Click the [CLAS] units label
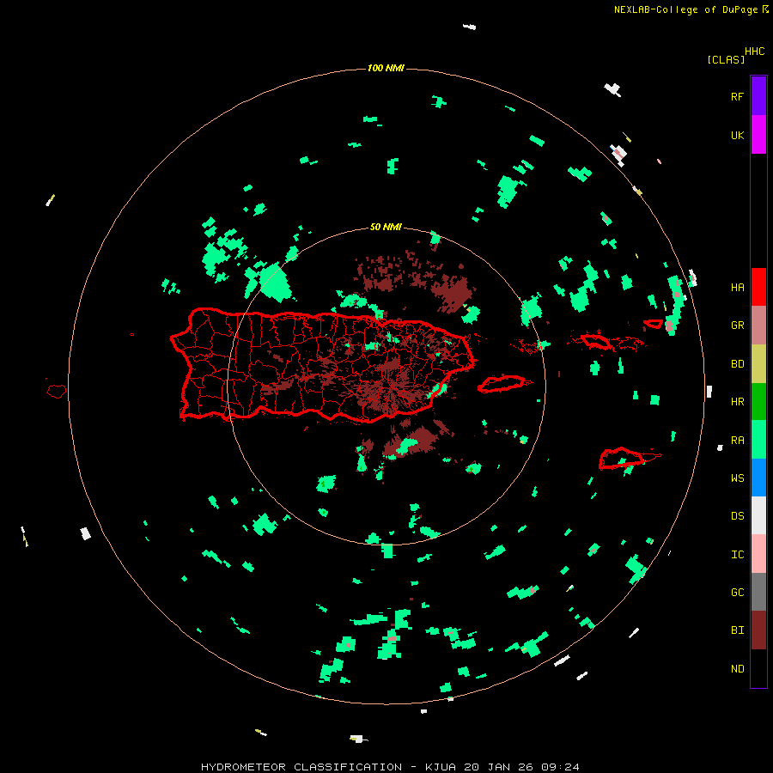773x773 pixels. point(726,59)
